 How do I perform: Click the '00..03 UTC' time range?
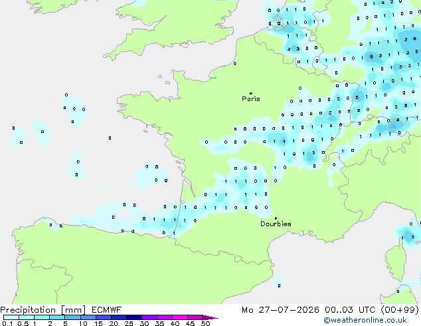[349, 310]
